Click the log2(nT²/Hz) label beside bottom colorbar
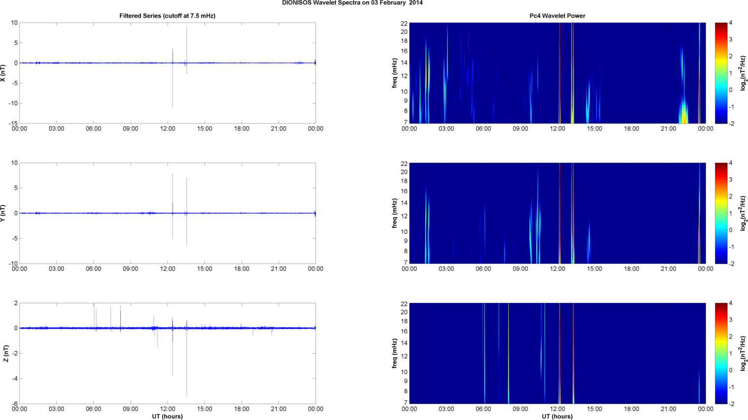 [743, 353]
